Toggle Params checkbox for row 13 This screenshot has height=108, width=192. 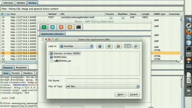[111, 17]
